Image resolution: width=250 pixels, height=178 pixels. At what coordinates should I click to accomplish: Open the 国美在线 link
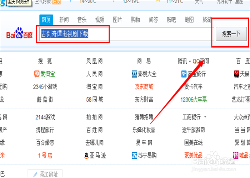[194, 143]
